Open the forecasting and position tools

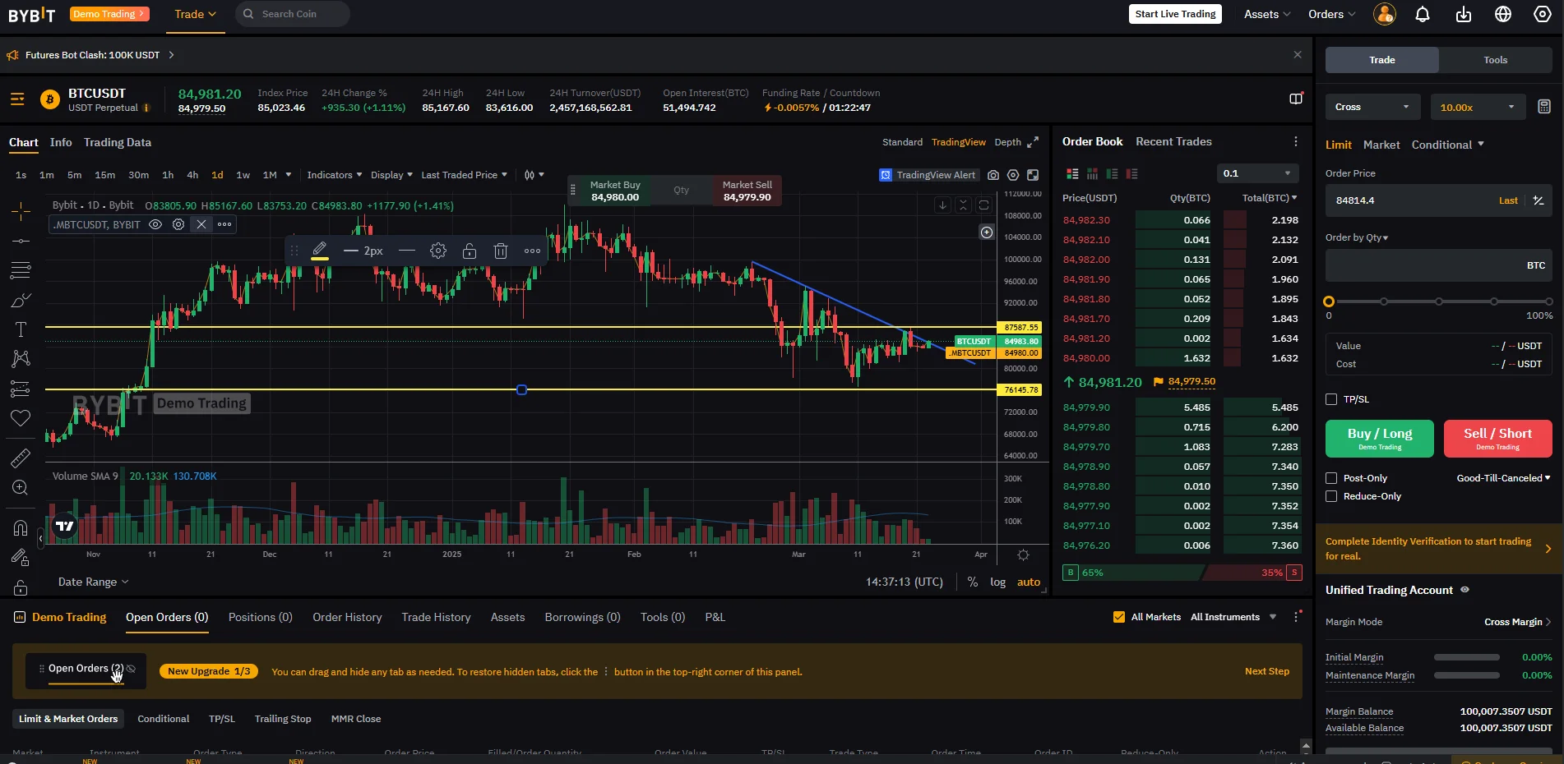(21, 389)
